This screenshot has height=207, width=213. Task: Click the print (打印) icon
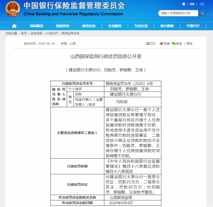(x=151, y=44)
